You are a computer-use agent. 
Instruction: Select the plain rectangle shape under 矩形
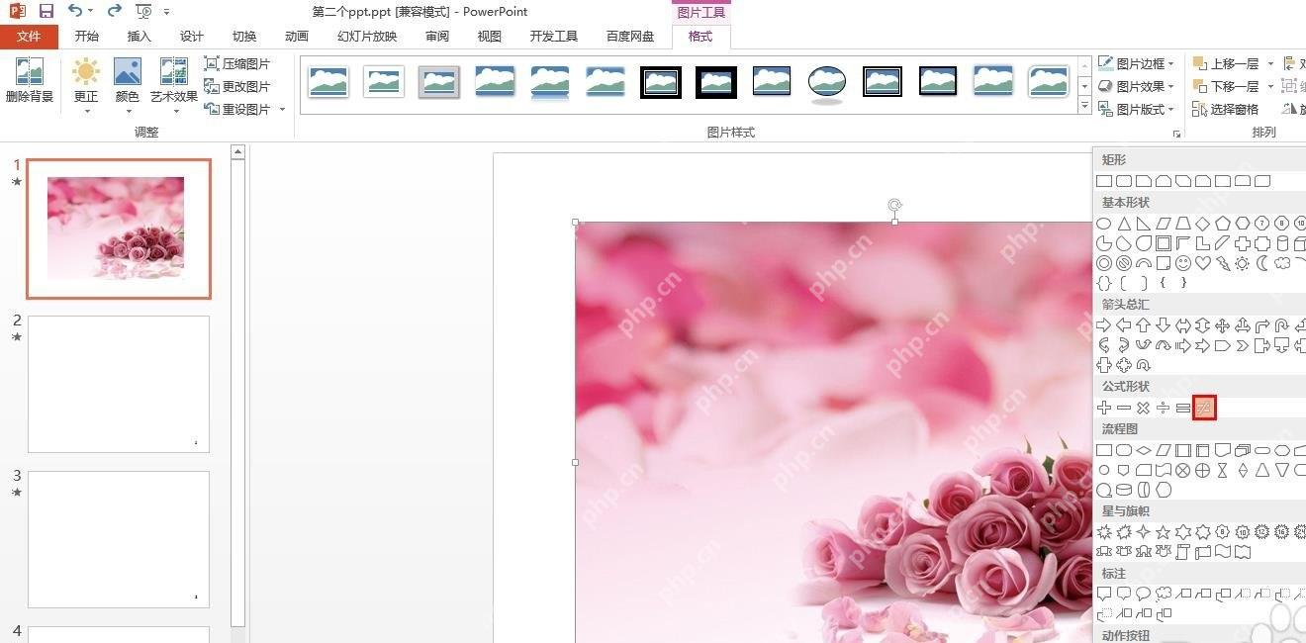[x=1104, y=181]
